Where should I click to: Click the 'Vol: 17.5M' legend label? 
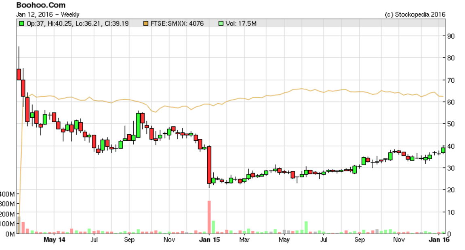coord(241,23)
